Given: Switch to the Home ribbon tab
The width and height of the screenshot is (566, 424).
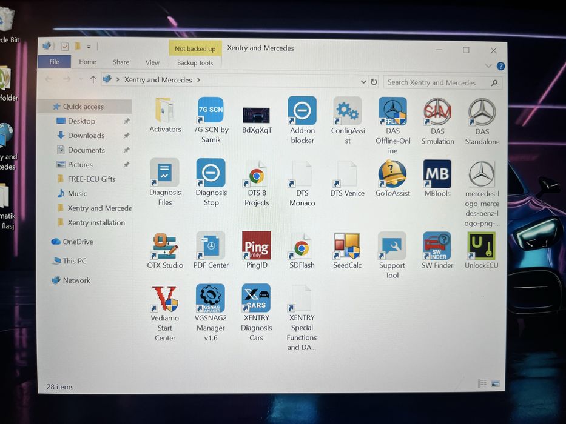Looking at the screenshot, I should (88, 62).
